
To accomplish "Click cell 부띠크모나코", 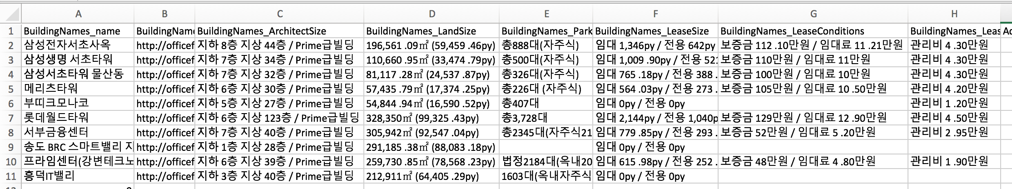I will tap(78, 104).
